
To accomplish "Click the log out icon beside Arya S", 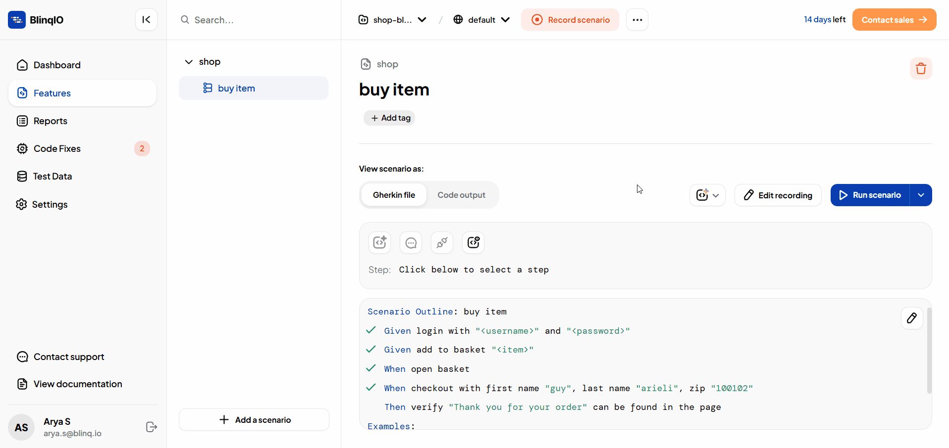I will click(x=152, y=427).
